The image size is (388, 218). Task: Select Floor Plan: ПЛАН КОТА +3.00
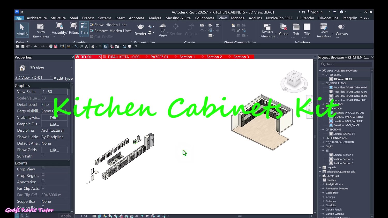(350, 92)
